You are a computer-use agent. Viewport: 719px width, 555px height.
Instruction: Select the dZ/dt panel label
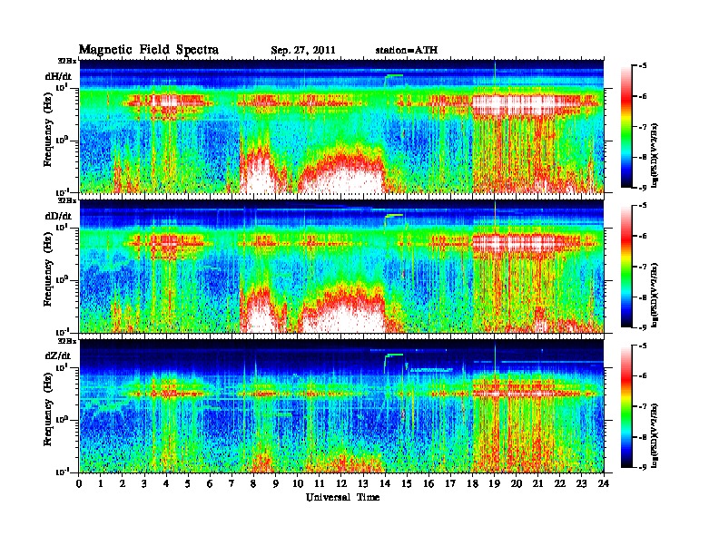[x=58, y=355]
